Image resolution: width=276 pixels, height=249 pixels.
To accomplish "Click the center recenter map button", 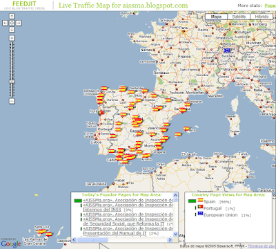I will pos(12,23).
